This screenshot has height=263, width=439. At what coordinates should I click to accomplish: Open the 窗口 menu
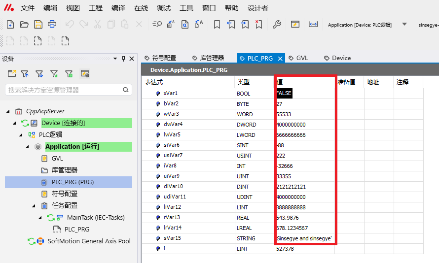[x=209, y=8]
